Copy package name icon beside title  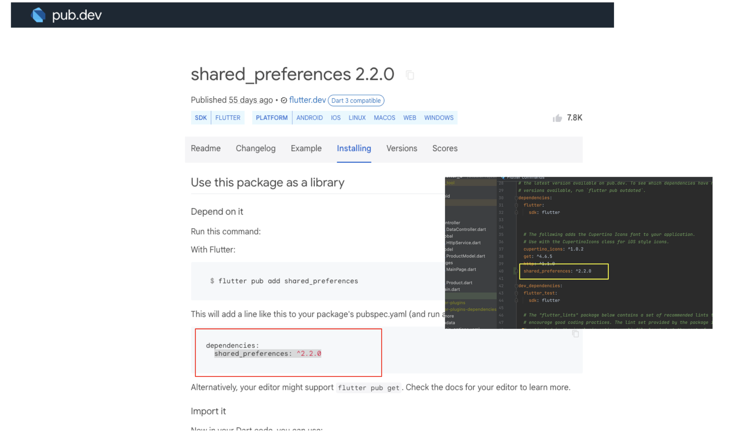pyautogui.click(x=410, y=75)
